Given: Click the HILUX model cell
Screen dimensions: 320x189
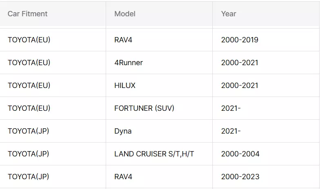Looking at the screenshot, I should (x=125, y=86).
